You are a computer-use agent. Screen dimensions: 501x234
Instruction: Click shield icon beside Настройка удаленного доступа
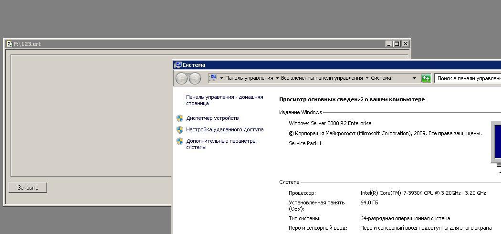[180, 130]
